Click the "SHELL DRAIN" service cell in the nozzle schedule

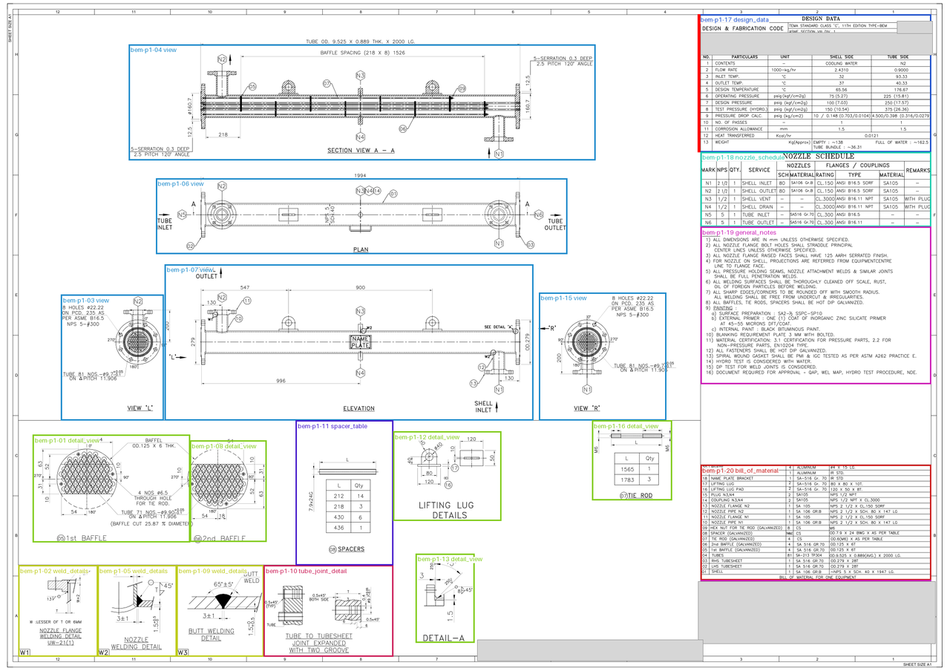(x=759, y=206)
